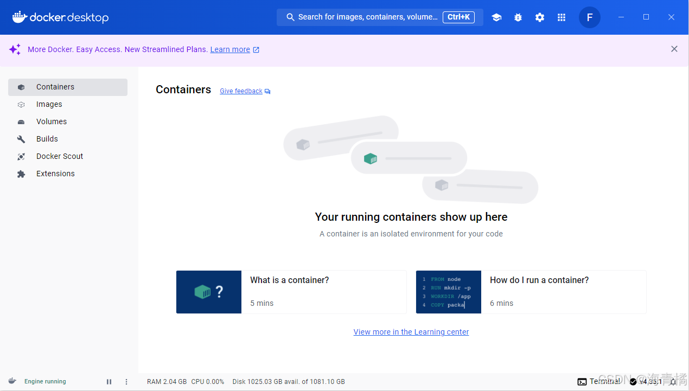Focus the search images, containers, volumes field
Viewport: 689px width, 391px height.
(x=380, y=17)
